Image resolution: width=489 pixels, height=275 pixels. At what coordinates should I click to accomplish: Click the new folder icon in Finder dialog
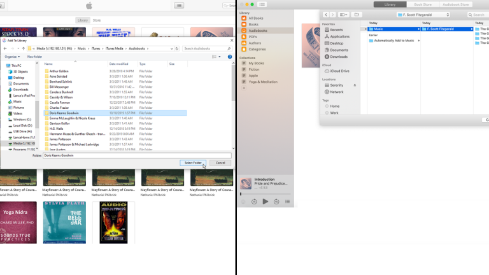(x=357, y=15)
